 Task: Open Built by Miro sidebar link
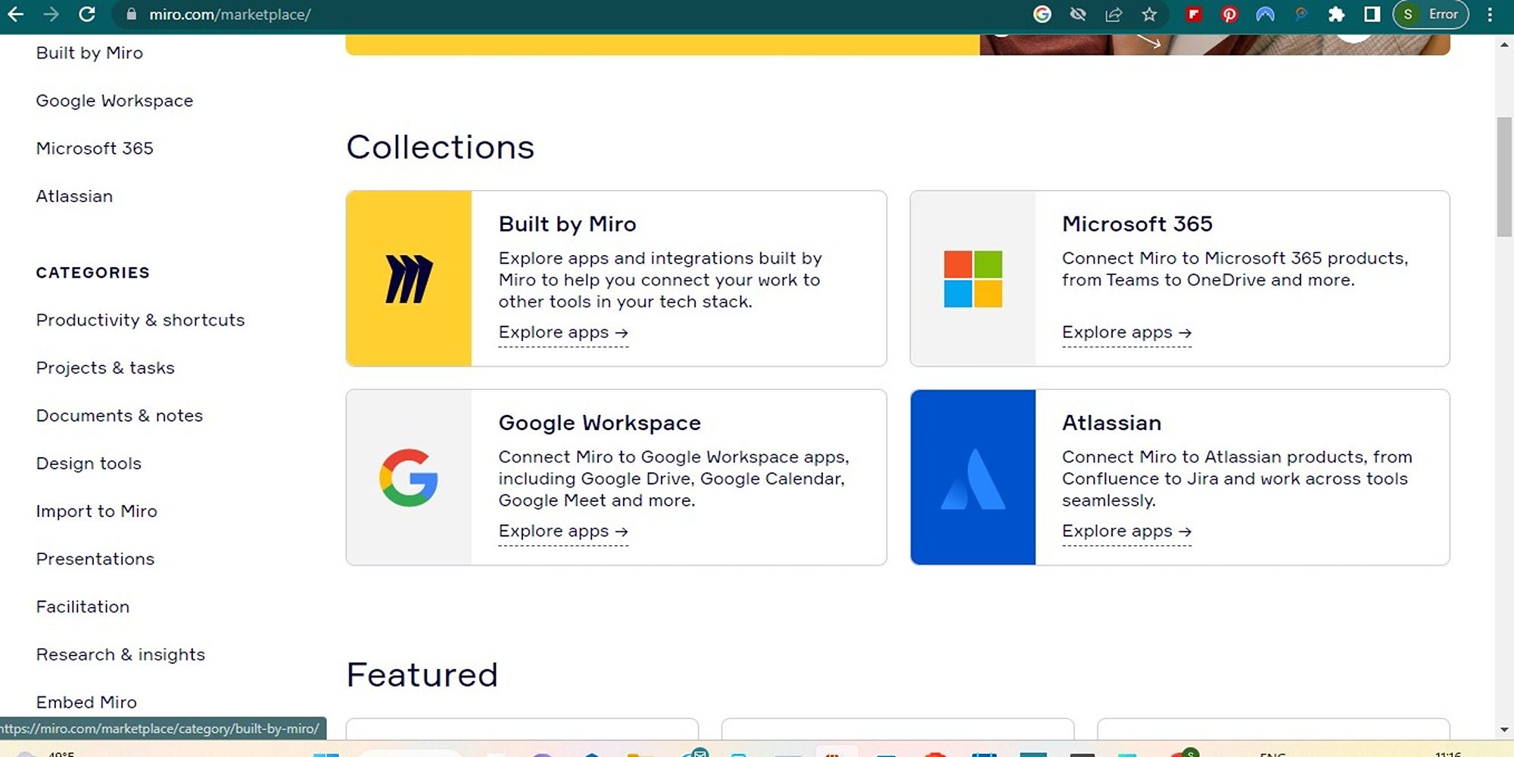click(89, 53)
